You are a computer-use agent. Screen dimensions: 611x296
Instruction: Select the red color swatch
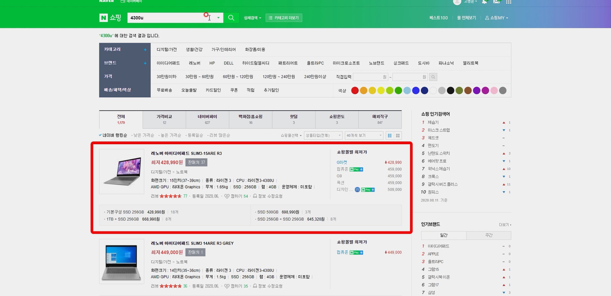click(x=355, y=90)
